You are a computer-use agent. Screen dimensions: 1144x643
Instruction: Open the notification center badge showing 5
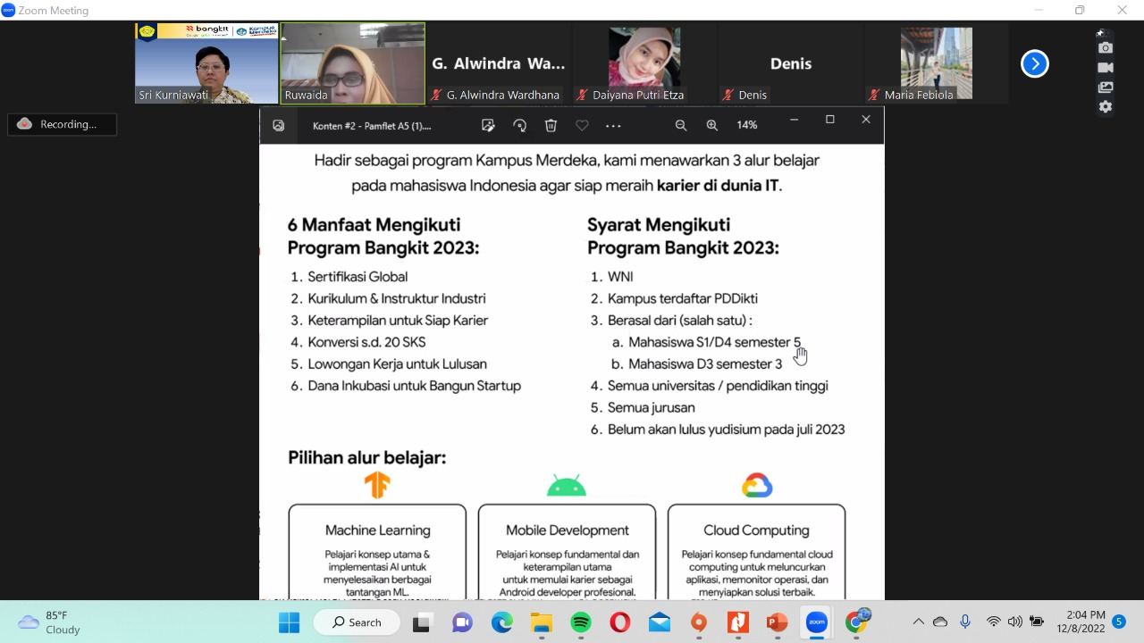tap(1119, 622)
